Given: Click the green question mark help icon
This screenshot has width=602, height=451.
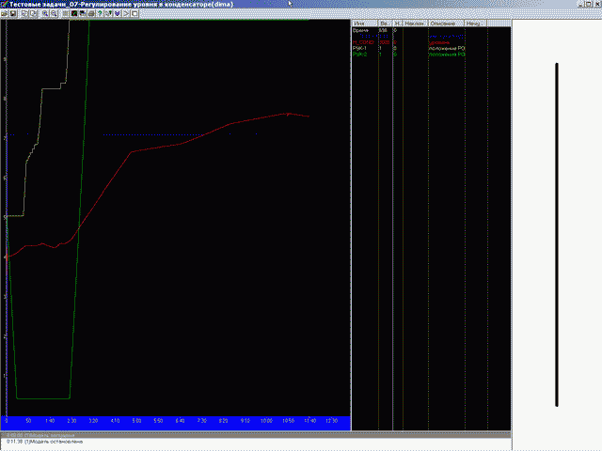Looking at the screenshot, I should [100, 14].
